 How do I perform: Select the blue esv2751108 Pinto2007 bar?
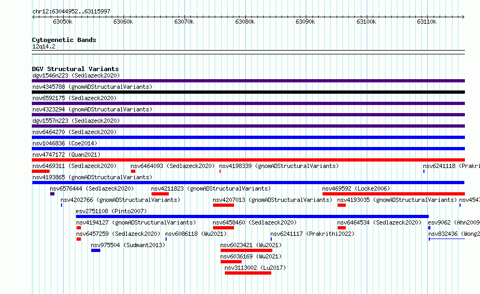tap(252, 216)
